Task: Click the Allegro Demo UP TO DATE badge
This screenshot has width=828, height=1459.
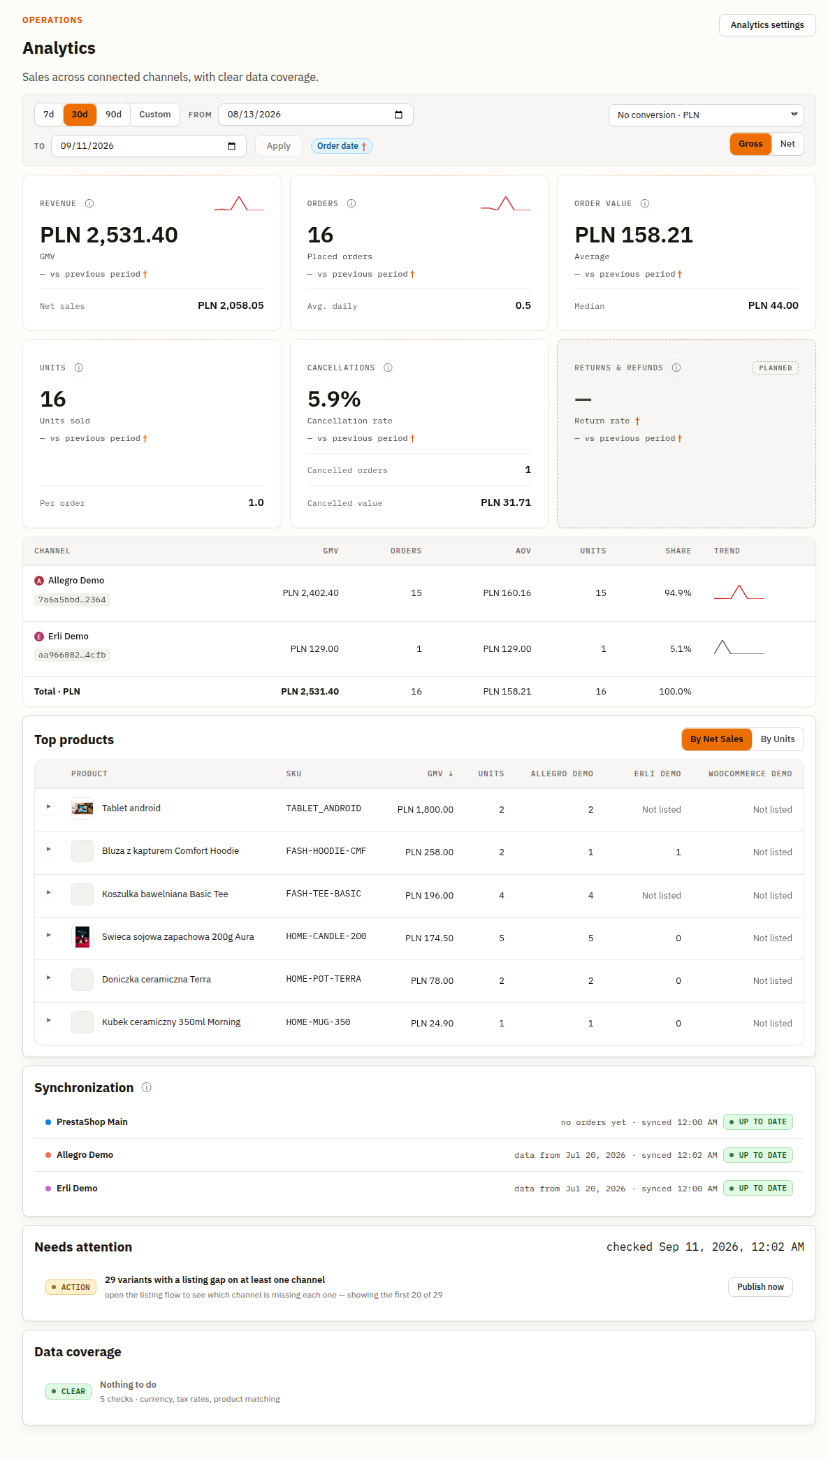Action: (758, 1155)
